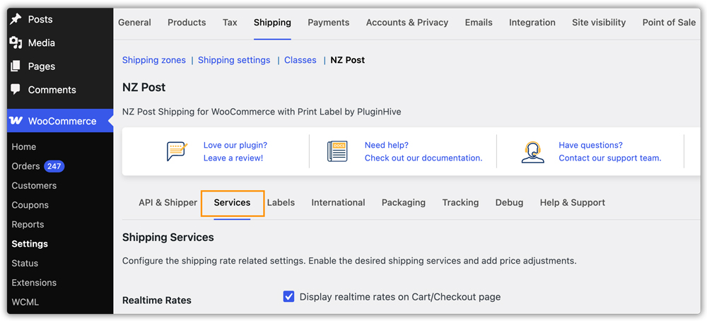Screen dimensions: 707x321
Task: Click the Realtime Rates label
Action: [157, 300]
